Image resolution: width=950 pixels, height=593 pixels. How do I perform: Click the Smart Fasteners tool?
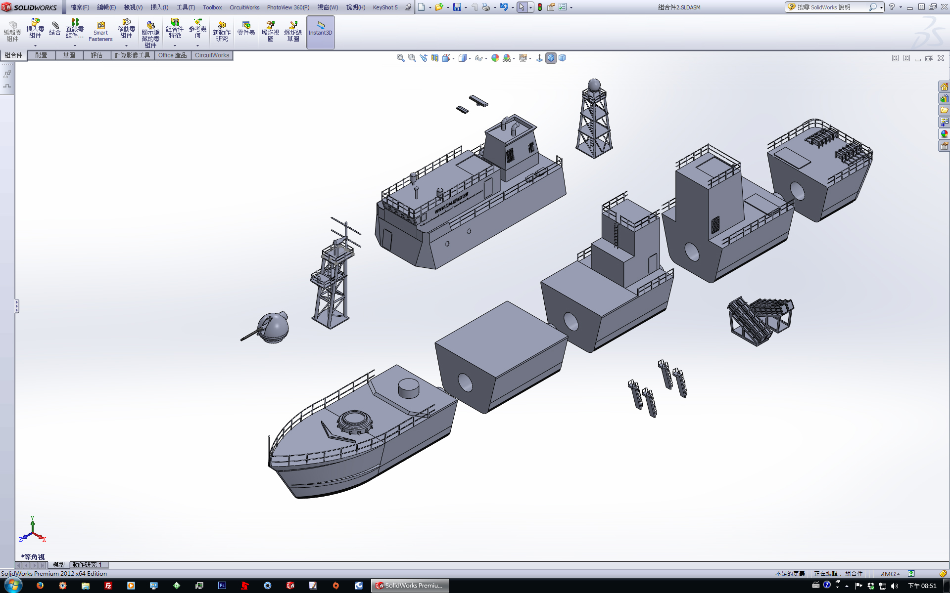click(x=100, y=32)
